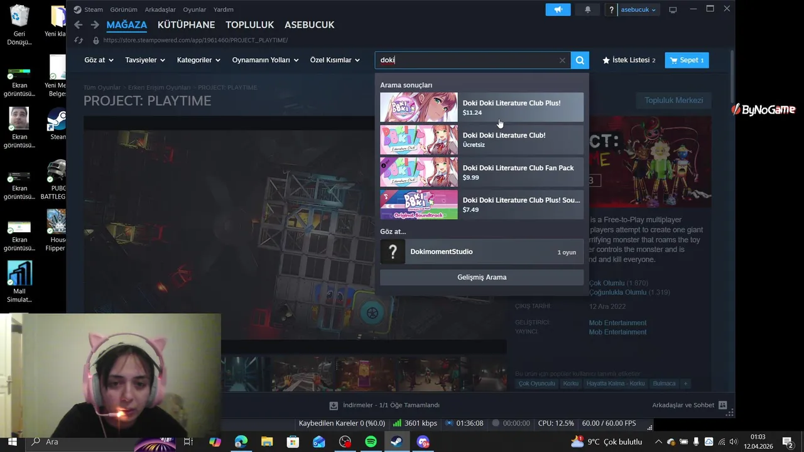Expand the Göz at store dropdown
804x452 pixels.
click(99, 60)
